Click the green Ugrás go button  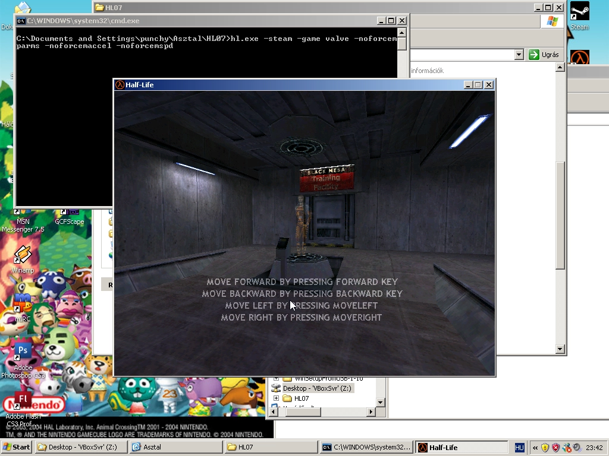coord(544,55)
